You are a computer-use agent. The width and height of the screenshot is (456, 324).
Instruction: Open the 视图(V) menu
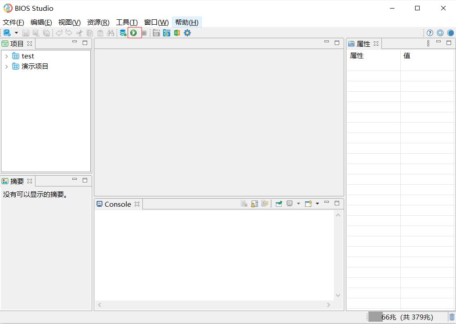pyautogui.click(x=70, y=22)
